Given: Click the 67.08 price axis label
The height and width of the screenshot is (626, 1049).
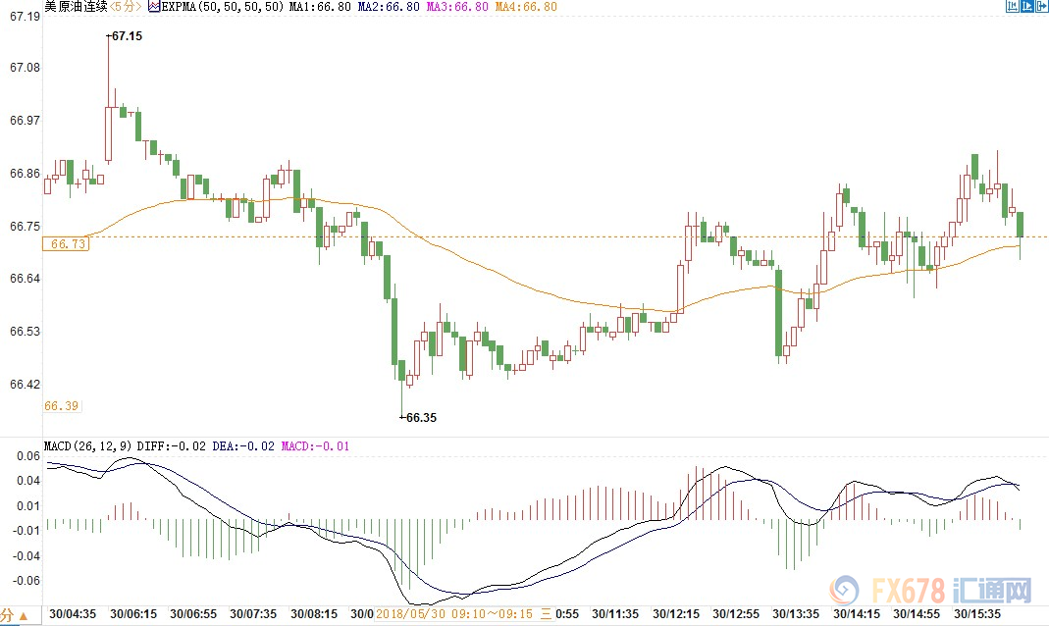Looking at the screenshot, I should (x=26, y=68).
